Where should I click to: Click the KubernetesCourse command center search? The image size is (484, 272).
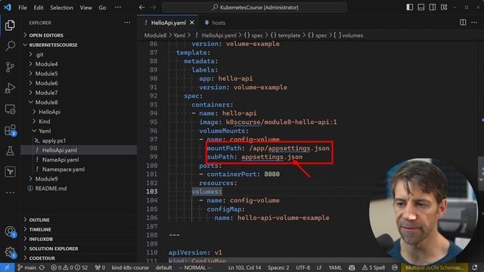point(255,7)
